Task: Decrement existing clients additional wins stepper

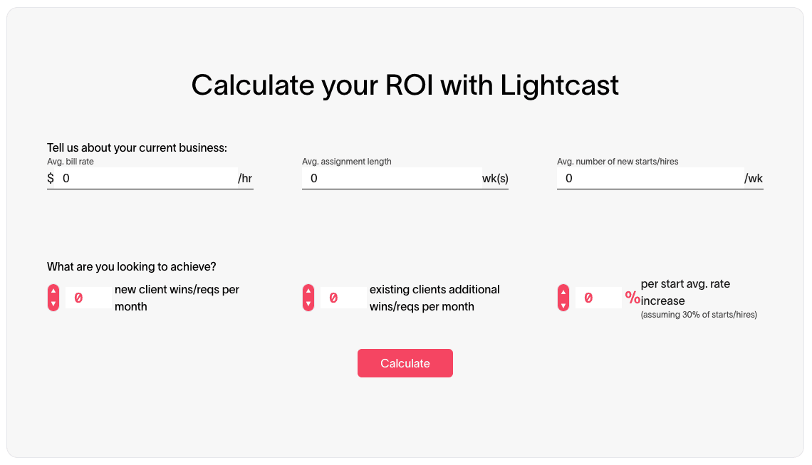Action: click(x=308, y=304)
